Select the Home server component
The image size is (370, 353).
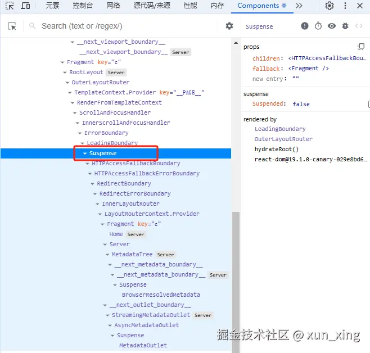(x=116, y=234)
